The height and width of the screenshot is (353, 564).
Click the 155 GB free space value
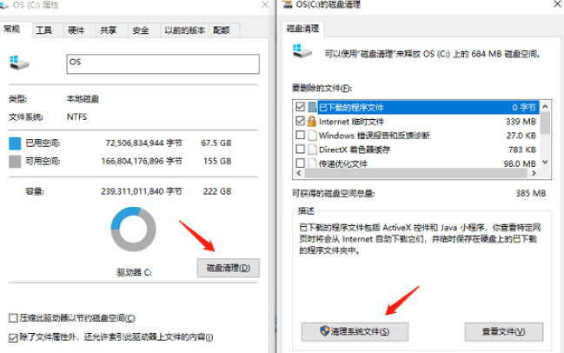point(217,161)
